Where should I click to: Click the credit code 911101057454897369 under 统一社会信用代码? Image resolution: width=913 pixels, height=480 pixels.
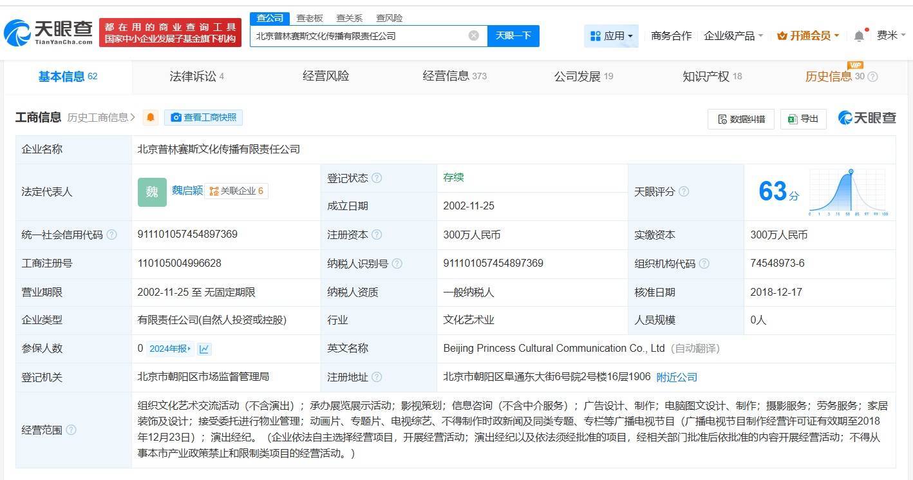(187, 235)
